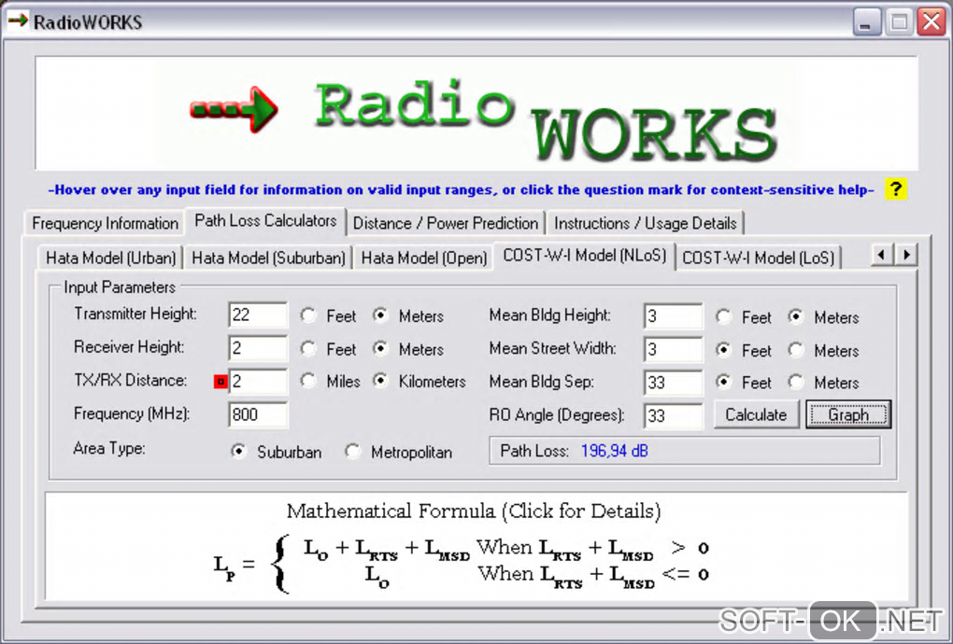Click the Transmitter Height input field
953x644 pixels.
(258, 315)
